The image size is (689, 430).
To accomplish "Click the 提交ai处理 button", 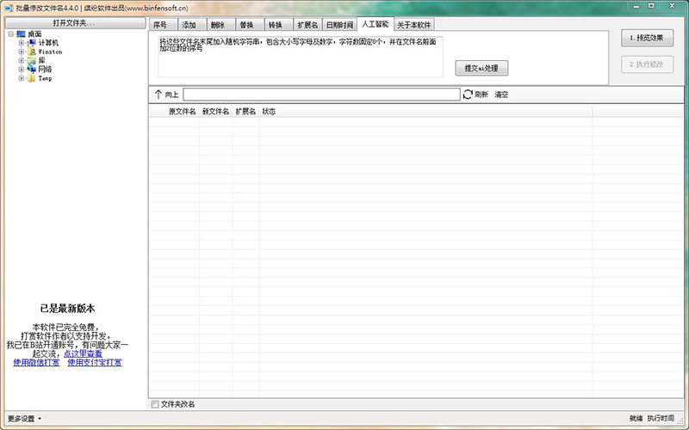I will tap(481, 68).
